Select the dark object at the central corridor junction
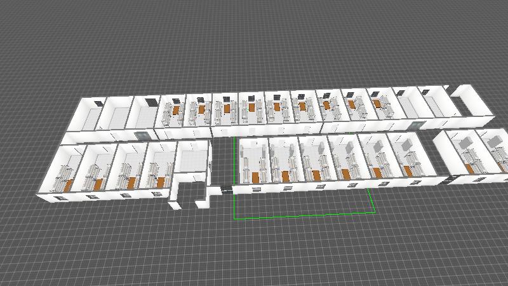Image resolution: width=508 pixels, height=286 pixels. click(225, 189)
